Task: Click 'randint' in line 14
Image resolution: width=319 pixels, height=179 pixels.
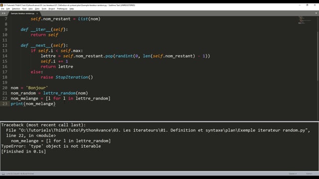Action: [x=124, y=56]
